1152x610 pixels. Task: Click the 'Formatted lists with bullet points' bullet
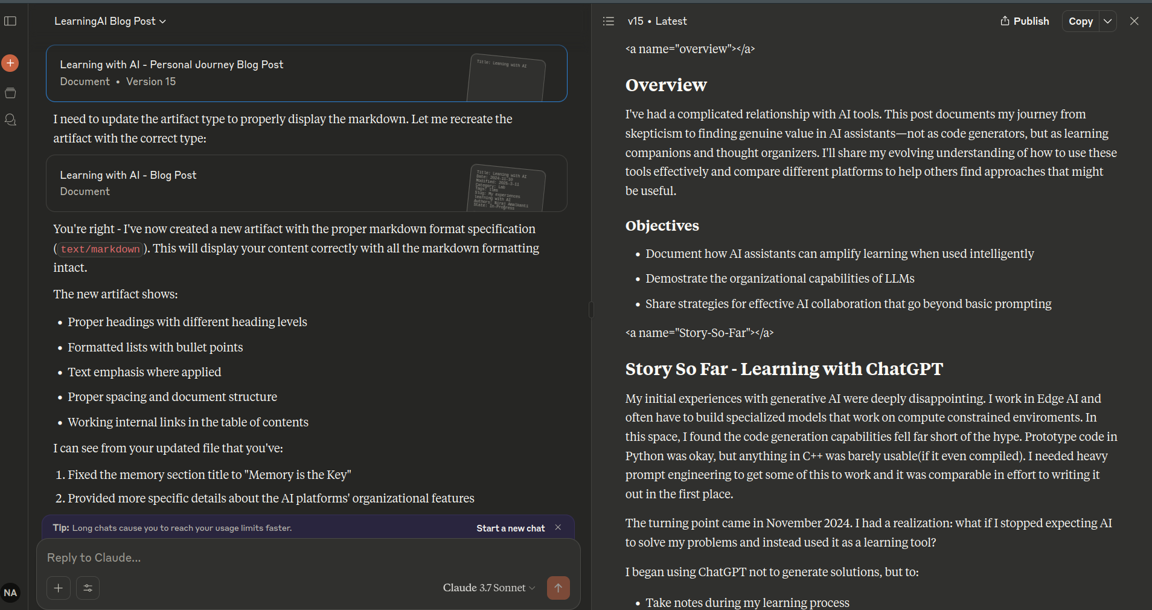[155, 347]
